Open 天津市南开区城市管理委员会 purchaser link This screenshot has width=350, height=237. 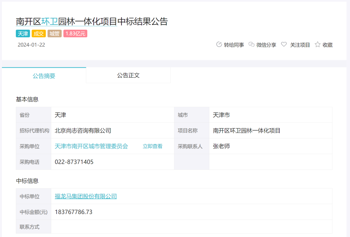[x=91, y=146]
